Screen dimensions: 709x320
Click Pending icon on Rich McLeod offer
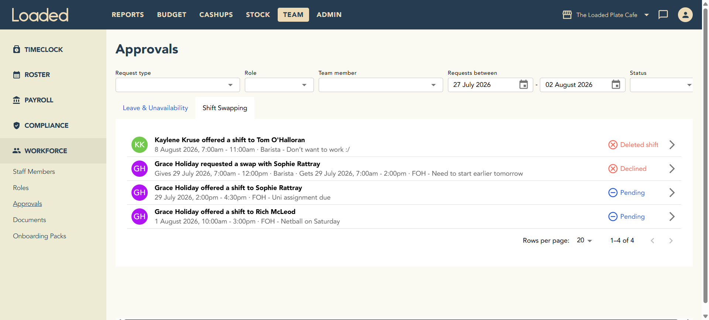click(613, 217)
